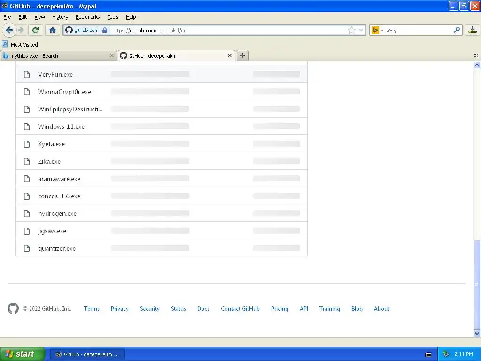This screenshot has height=361, width=481.
Task: Click the GitHub Octocat footer logo
Action: [13, 308]
